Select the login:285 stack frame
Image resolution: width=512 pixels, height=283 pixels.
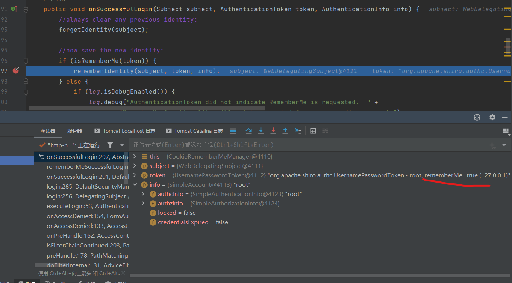click(x=87, y=186)
